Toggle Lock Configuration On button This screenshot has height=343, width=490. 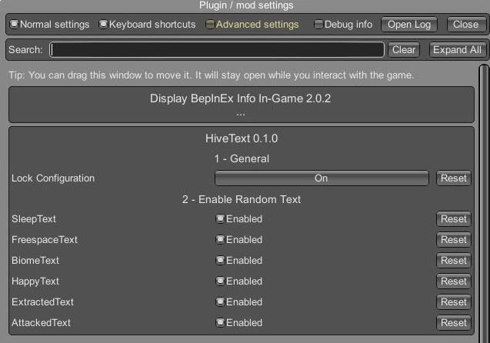pos(322,178)
